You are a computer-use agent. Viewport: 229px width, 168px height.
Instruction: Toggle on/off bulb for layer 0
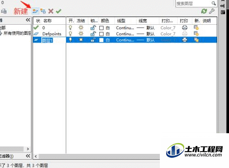click(x=71, y=27)
